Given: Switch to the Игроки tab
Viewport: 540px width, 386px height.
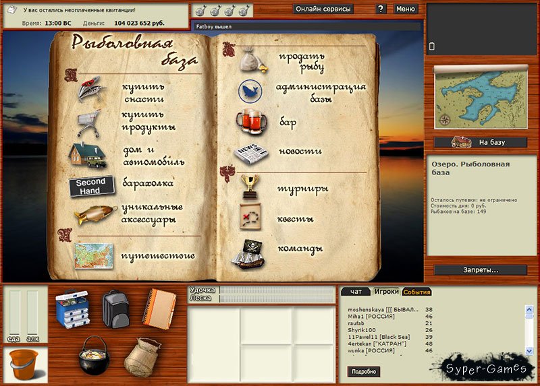Looking at the screenshot, I should 386,292.
